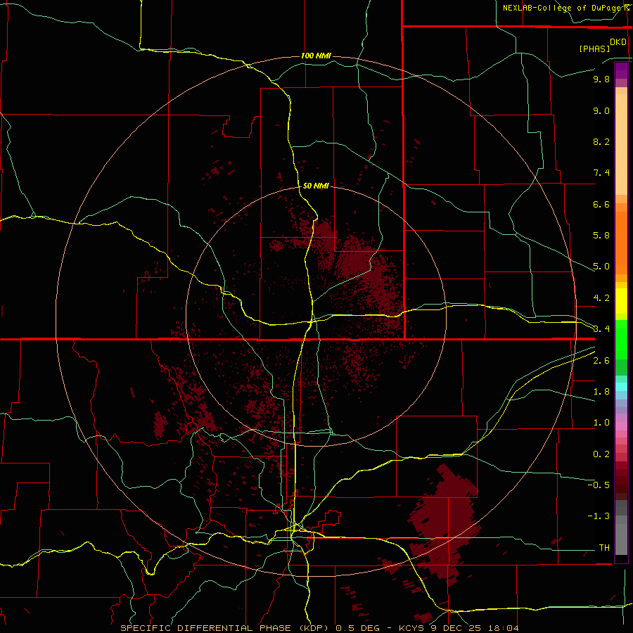
Task: Click the 9.0 color scale value
Action: (x=601, y=110)
